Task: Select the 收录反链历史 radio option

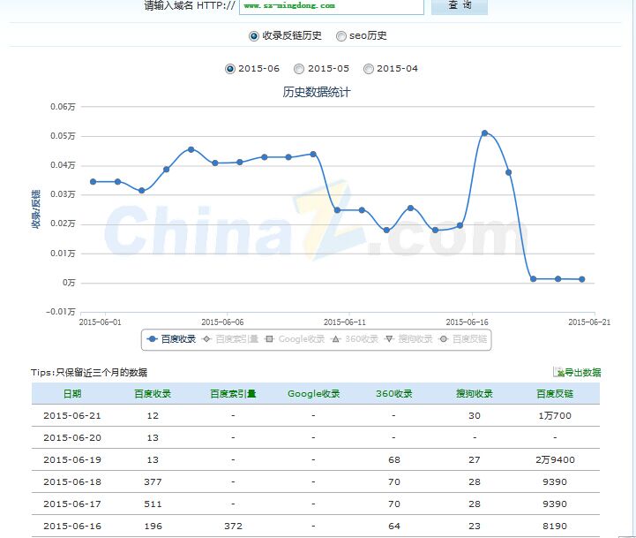Action: (254, 36)
